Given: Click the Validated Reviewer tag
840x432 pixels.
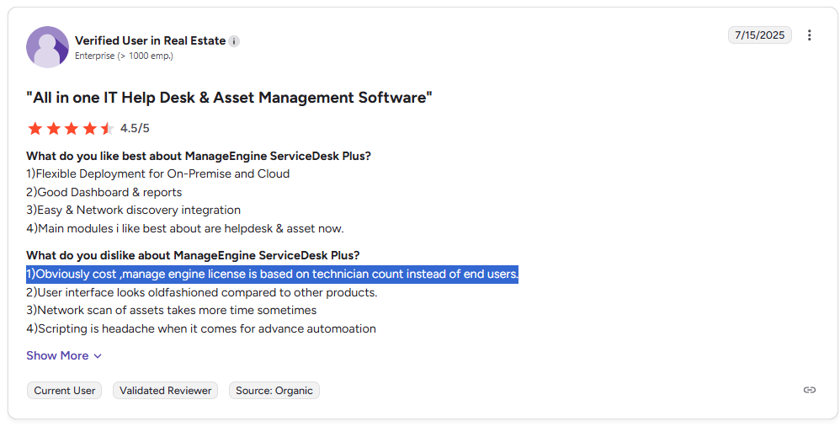Looking at the screenshot, I should (166, 391).
